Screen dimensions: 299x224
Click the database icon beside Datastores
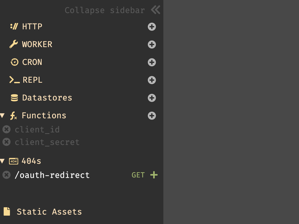[x=14, y=98]
